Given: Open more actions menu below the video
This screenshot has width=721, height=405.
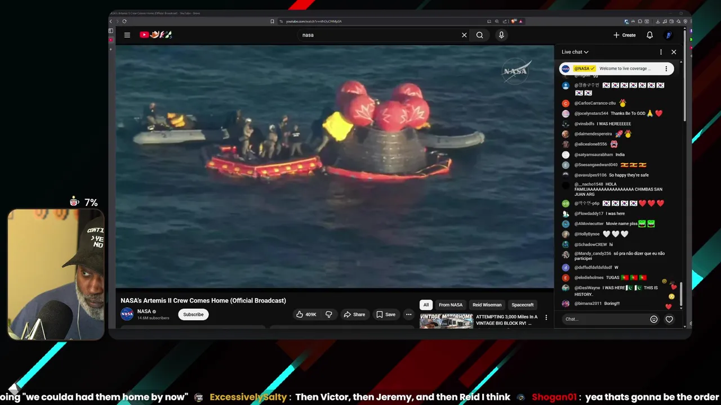Looking at the screenshot, I should [x=408, y=314].
